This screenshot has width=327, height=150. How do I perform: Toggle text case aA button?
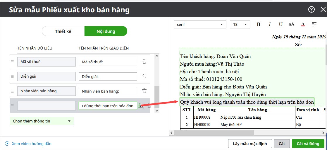click(291, 24)
